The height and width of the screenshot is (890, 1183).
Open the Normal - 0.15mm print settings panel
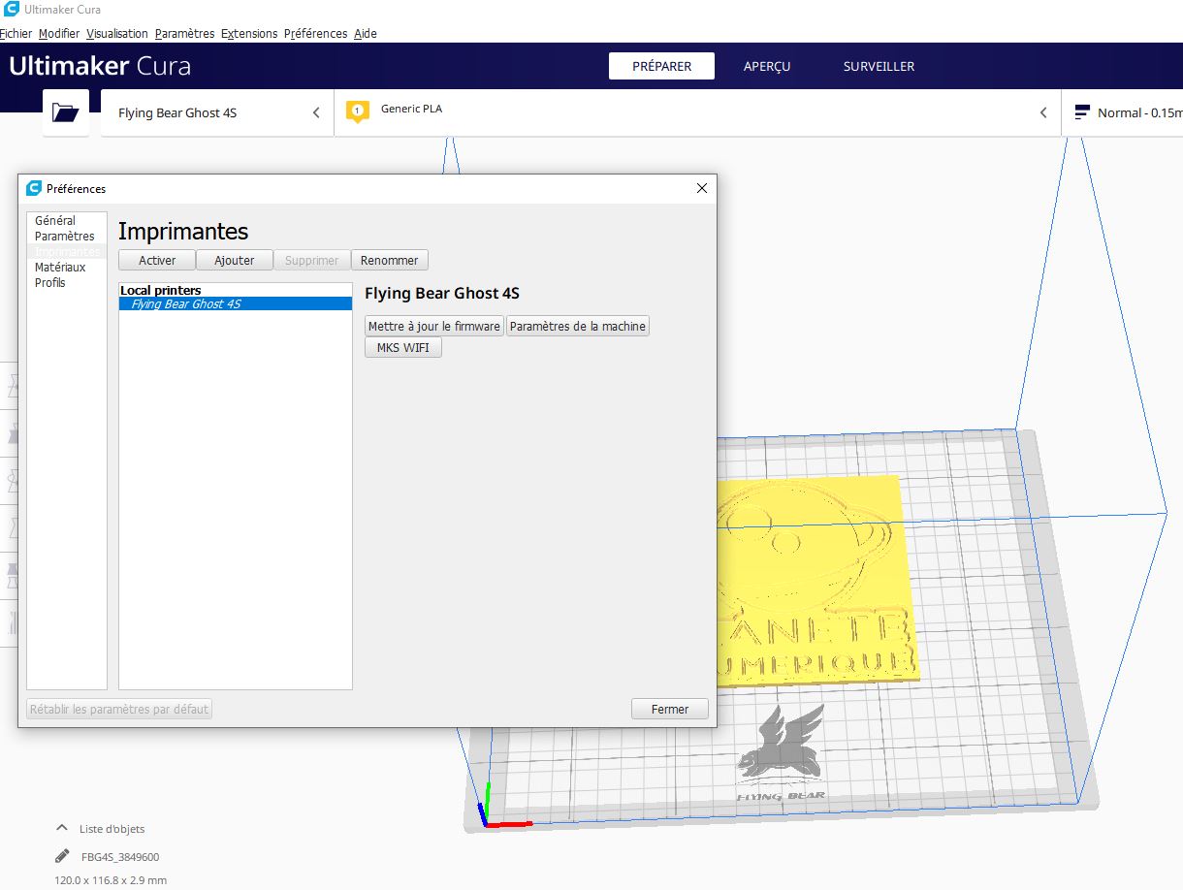coord(1123,112)
